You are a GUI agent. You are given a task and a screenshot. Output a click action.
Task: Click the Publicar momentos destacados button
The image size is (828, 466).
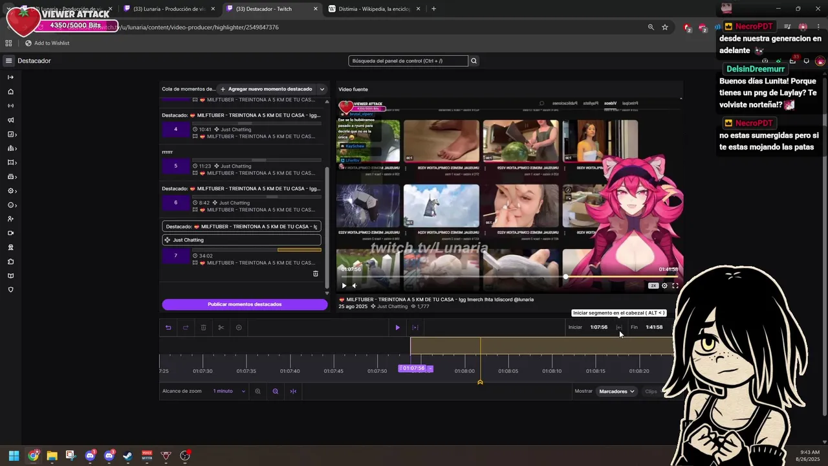point(245,304)
